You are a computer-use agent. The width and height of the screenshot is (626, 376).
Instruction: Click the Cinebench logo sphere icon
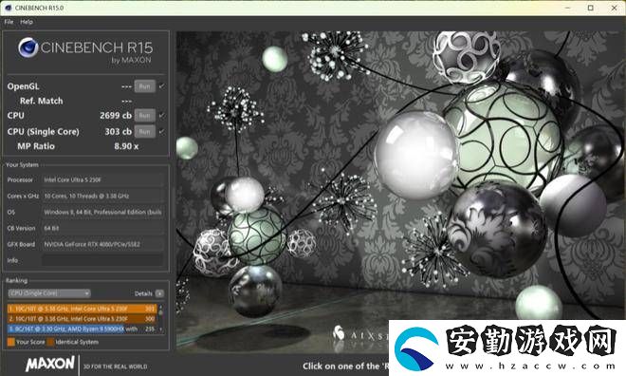pos(28,47)
